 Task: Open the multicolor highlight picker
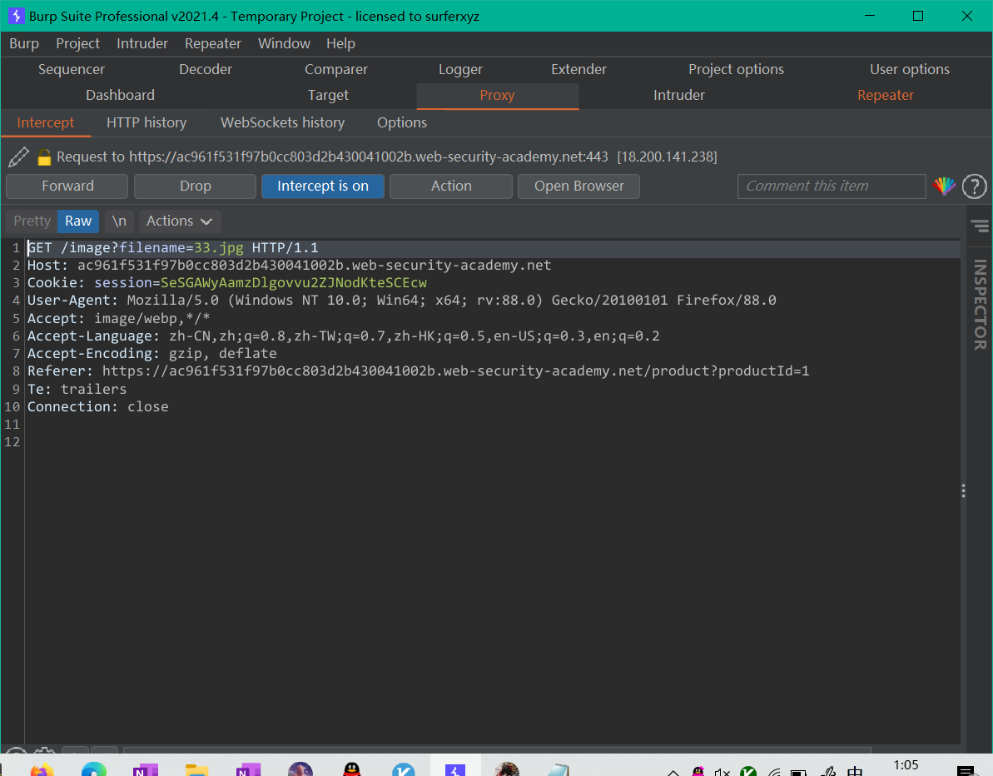944,187
